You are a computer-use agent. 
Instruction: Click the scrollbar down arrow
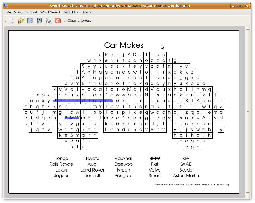coord(248,196)
